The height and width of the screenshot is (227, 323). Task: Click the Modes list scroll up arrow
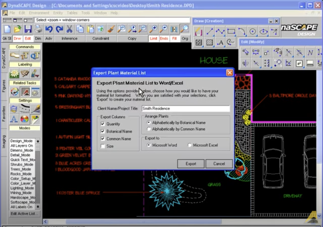38,141
